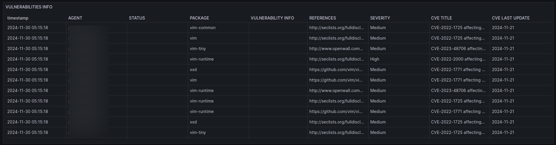
Task: Open the seclists reference in vim-common row
Action: pos(336,28)
